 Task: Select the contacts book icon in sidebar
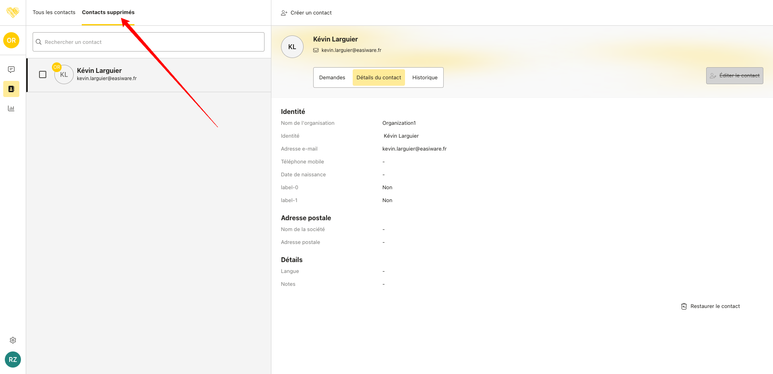point(11,89)
